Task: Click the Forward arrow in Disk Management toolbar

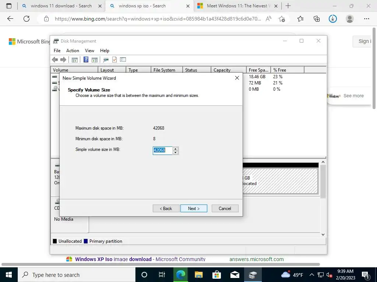Action: click(63, 60)
